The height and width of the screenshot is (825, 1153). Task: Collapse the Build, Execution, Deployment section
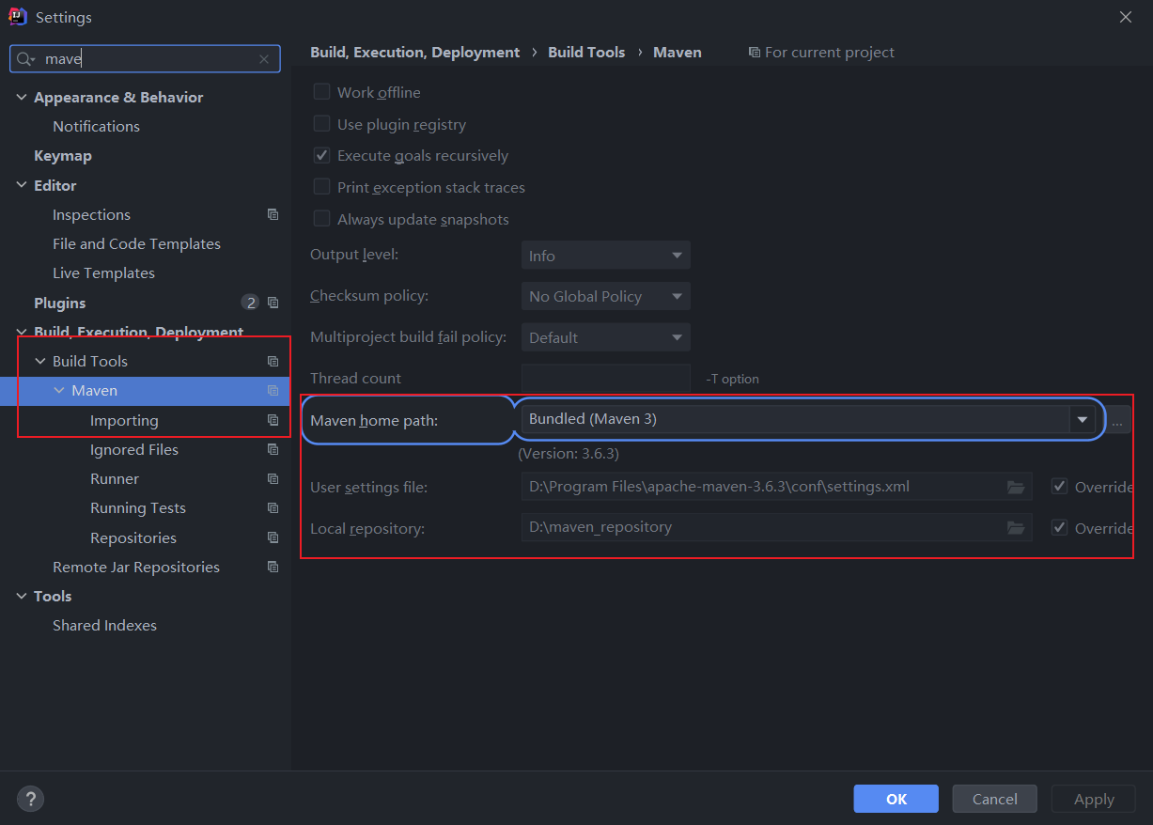coord(22,332)
